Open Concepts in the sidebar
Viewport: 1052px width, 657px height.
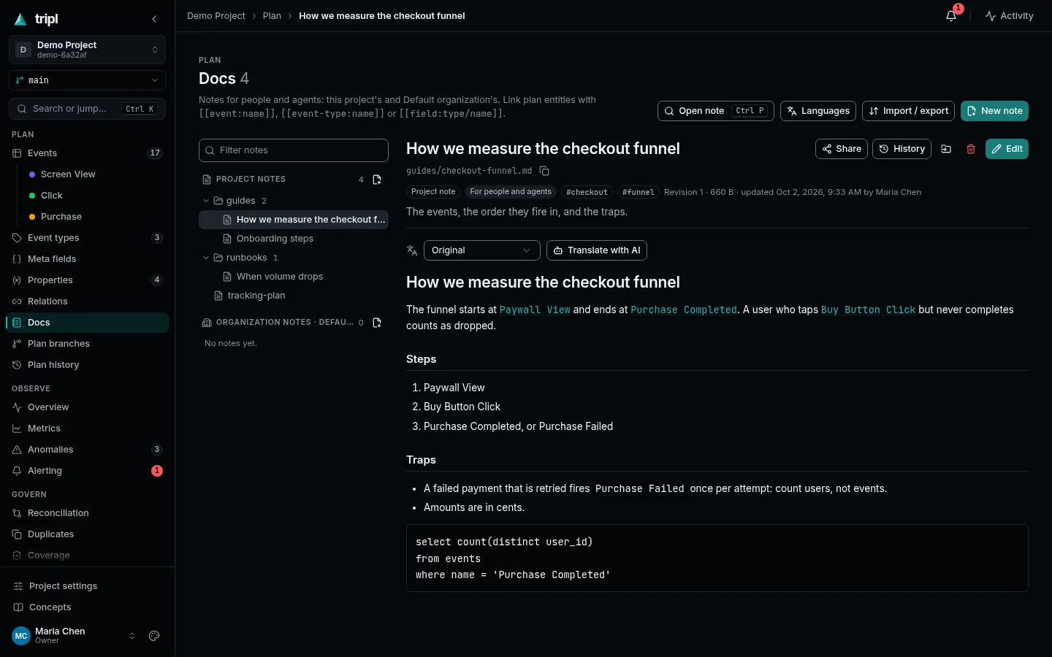pos(87,607)
